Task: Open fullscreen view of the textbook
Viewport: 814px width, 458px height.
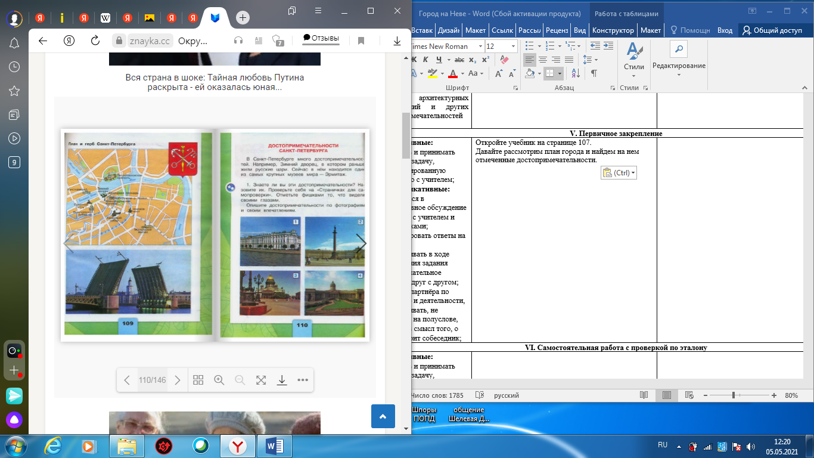Action: [x=261, y=380]
